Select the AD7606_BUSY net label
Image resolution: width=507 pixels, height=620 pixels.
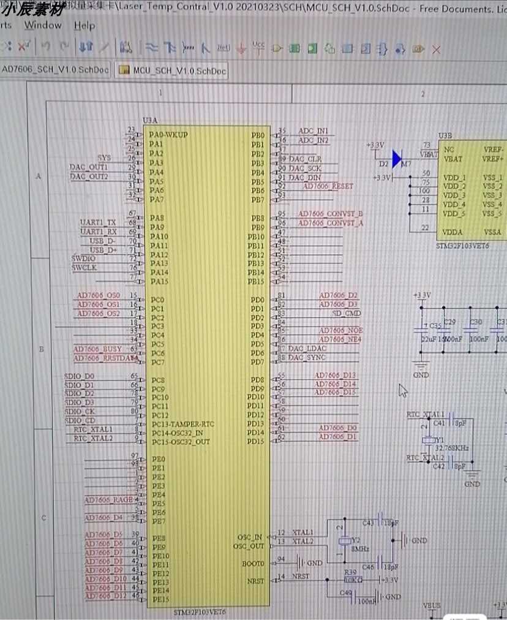click(97, 349)
